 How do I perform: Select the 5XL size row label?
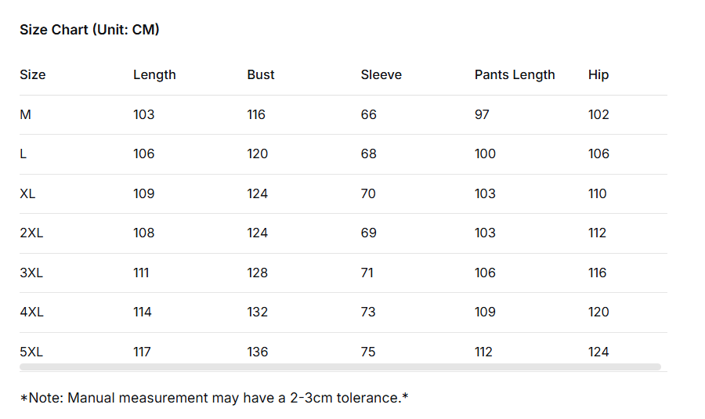pos(31,352)
